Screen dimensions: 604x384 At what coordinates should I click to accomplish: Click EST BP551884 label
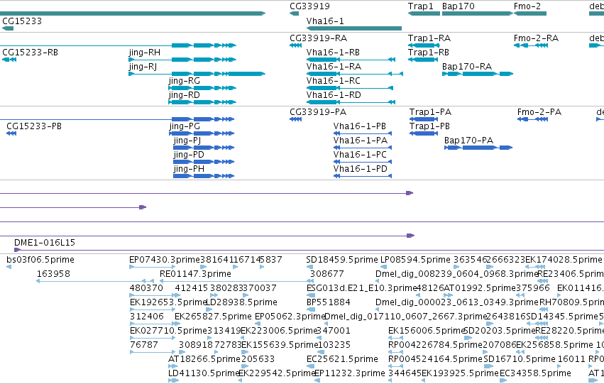(328, 302)
